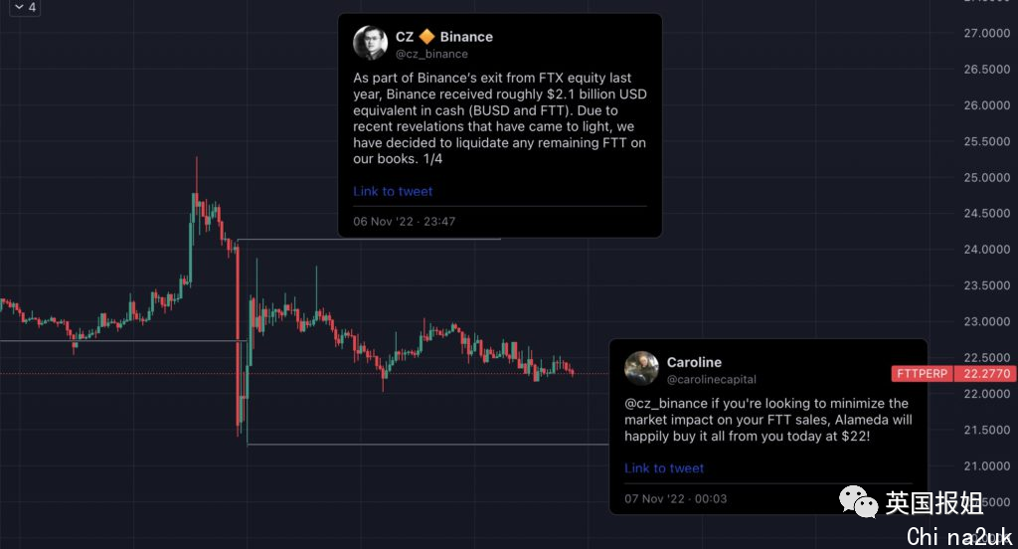
Task: Click the Caroline display name
Action: click(x=694, y=363)
